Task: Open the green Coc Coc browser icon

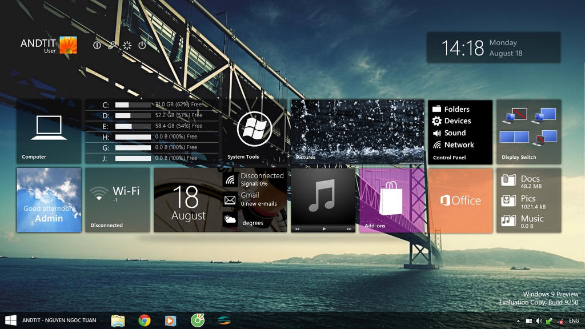Action: pyautogui.click(x=197, y=320)
